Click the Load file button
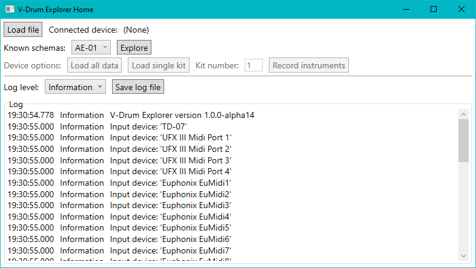476x268 pixels. pyautogui.click(x=23, y=30)
